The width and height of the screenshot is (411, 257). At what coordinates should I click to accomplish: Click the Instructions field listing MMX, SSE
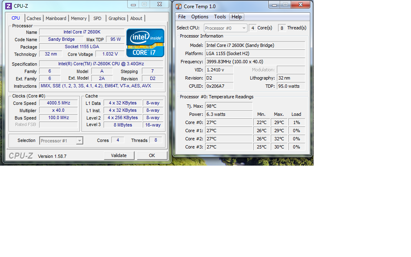pos(101,86)
